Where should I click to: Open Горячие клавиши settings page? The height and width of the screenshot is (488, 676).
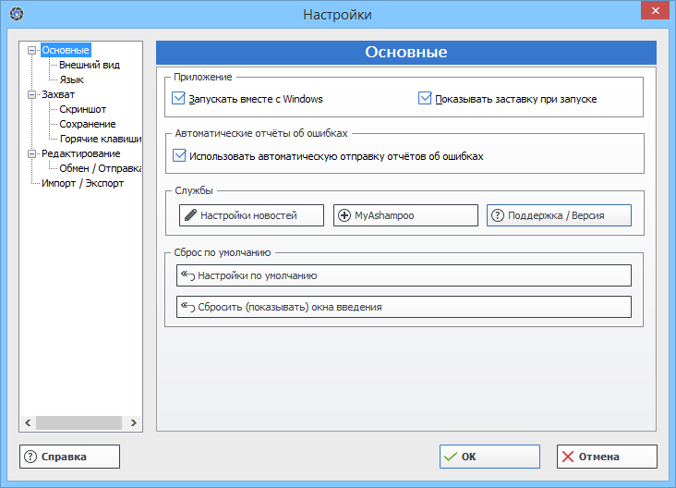tap(100, 139)
